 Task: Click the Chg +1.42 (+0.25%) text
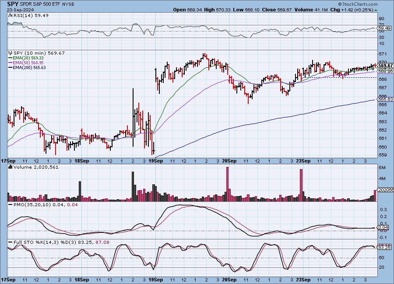coord(352,10)
